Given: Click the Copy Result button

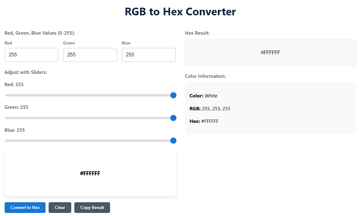Looking at the screenshot, I should tap(92, 207).
